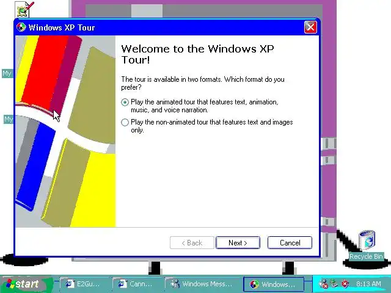
Task: Select the non-animated tour radio option
Action: [x=125, y=122]
